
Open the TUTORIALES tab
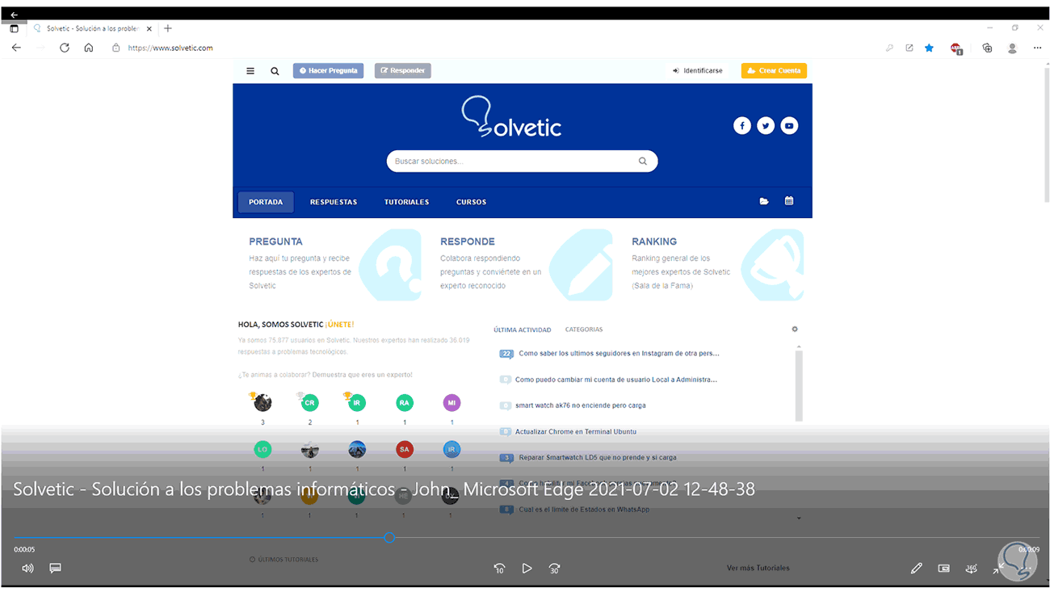point(406,202)
